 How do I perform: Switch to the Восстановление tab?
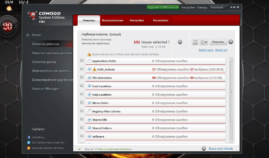[113, 20]
